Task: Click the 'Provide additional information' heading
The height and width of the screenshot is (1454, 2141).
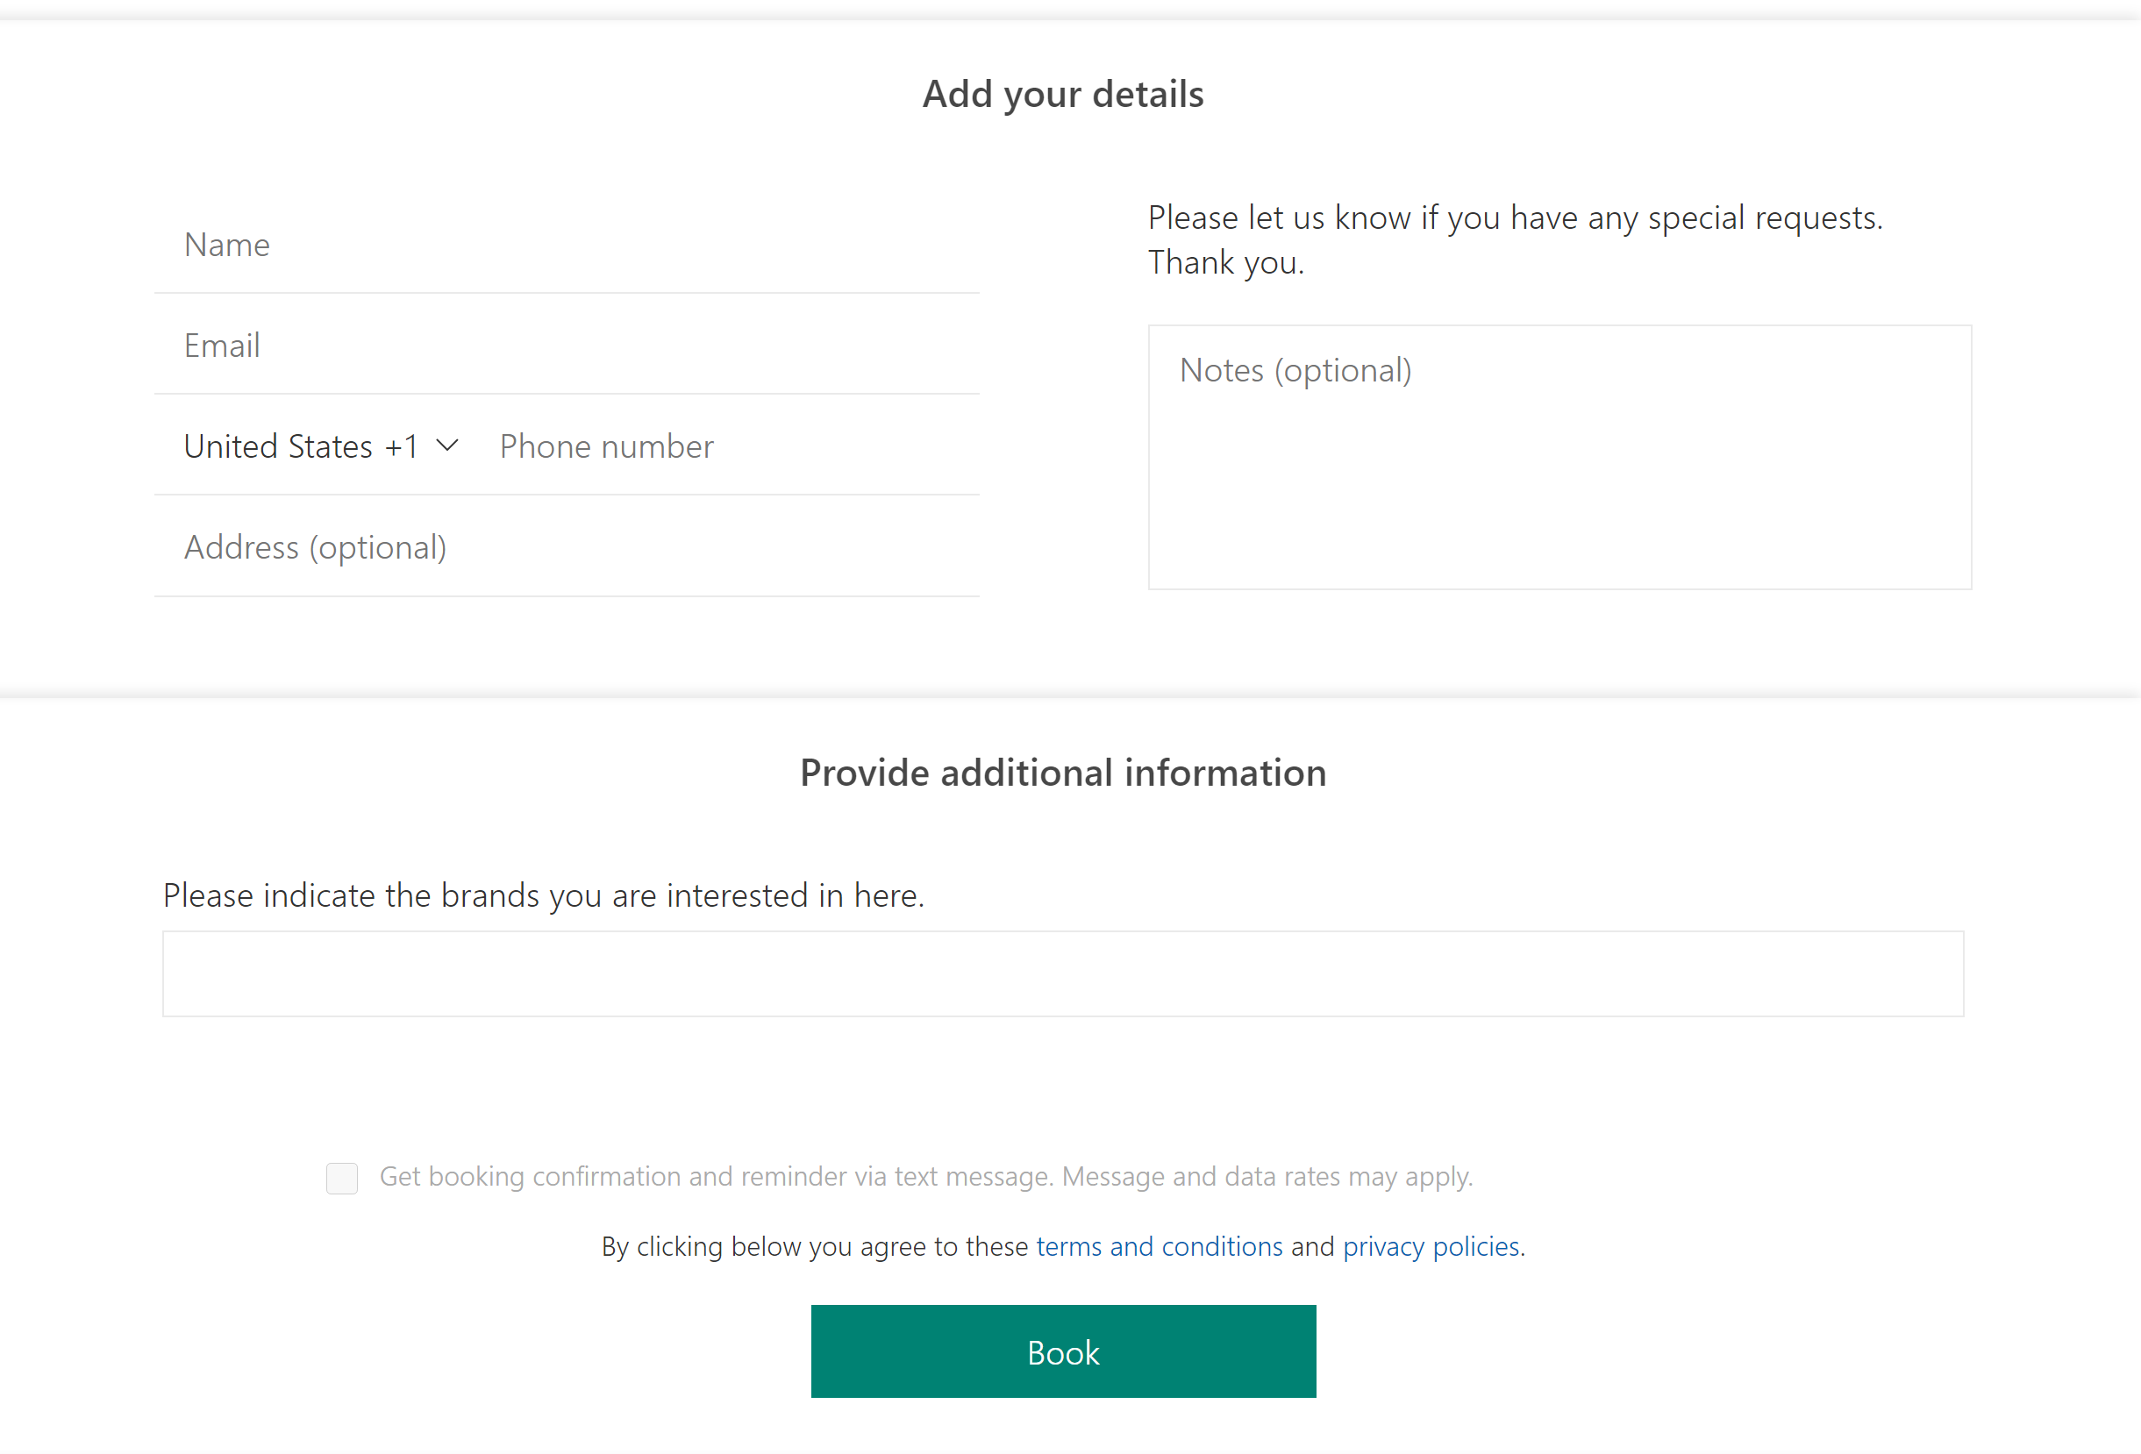Action: (1063, 773)
